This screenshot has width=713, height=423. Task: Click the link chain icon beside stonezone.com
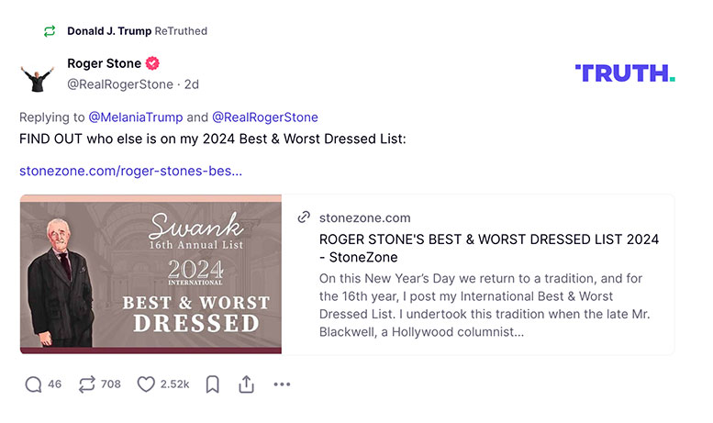(304, 217)
